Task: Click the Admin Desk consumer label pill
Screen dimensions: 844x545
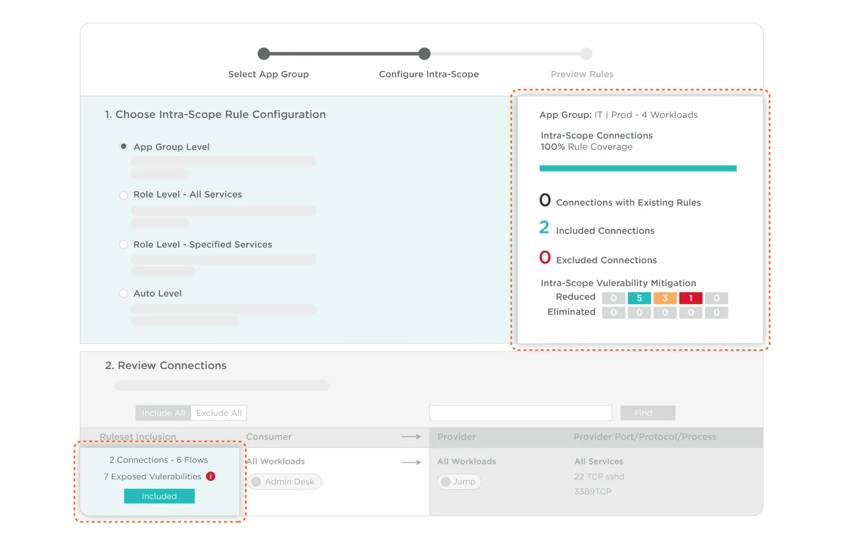Action: pyautogui.click(x=285, y=481)
